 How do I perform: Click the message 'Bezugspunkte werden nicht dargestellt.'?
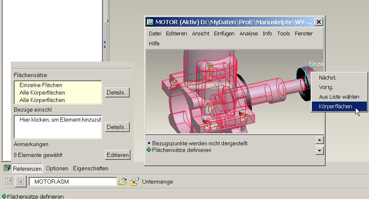click(200, 143)
